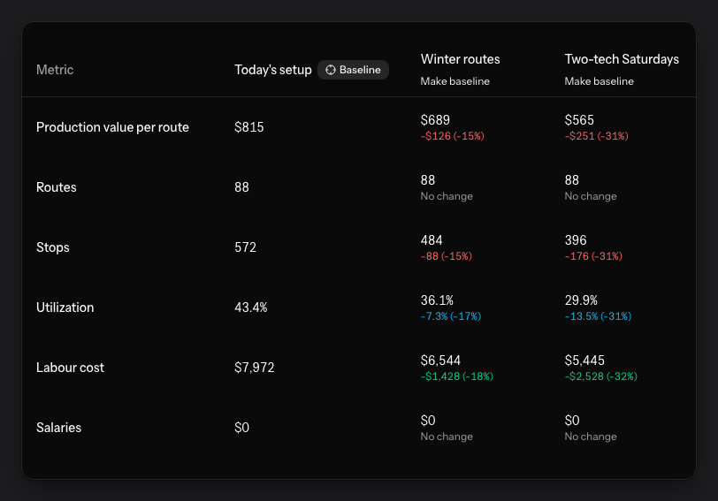Select the Labour cost row label

[x=70, y=368]
